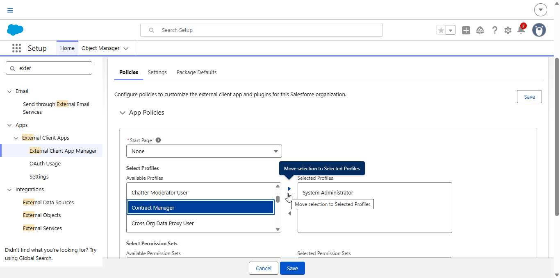Open the Setup gear icon
This screenshot has height=278, width=560.
(508, 30)
